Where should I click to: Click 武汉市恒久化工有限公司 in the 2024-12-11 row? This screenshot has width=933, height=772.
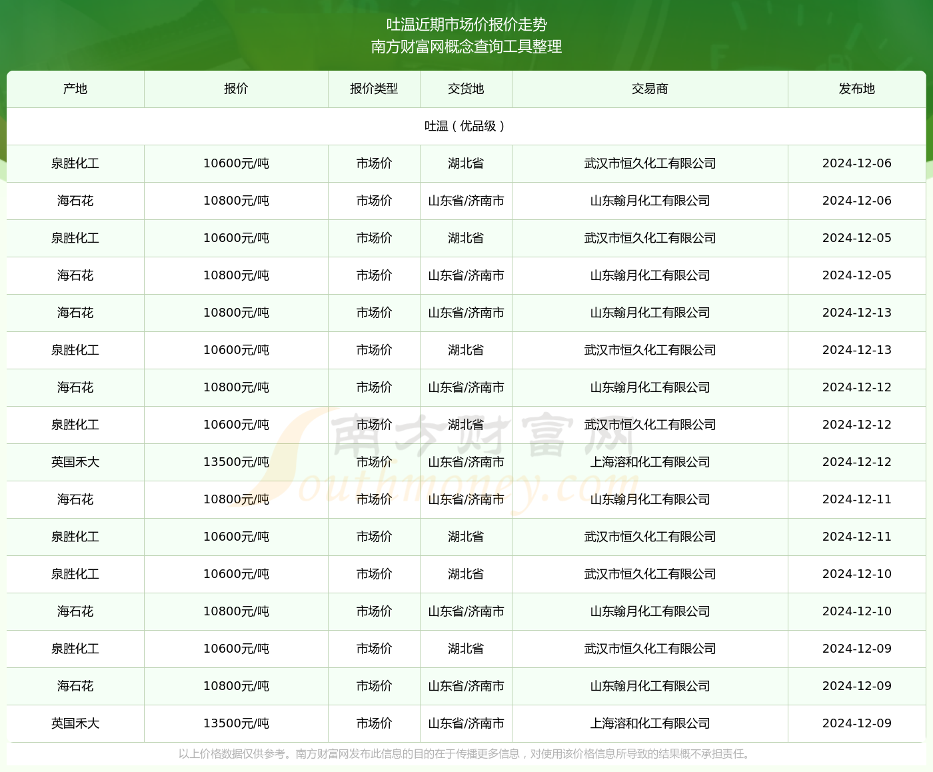coord(650,537)
